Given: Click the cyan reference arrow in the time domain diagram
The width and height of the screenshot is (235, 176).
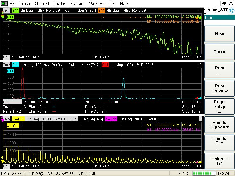Looking at the screenshot, I should click(200, 98).
